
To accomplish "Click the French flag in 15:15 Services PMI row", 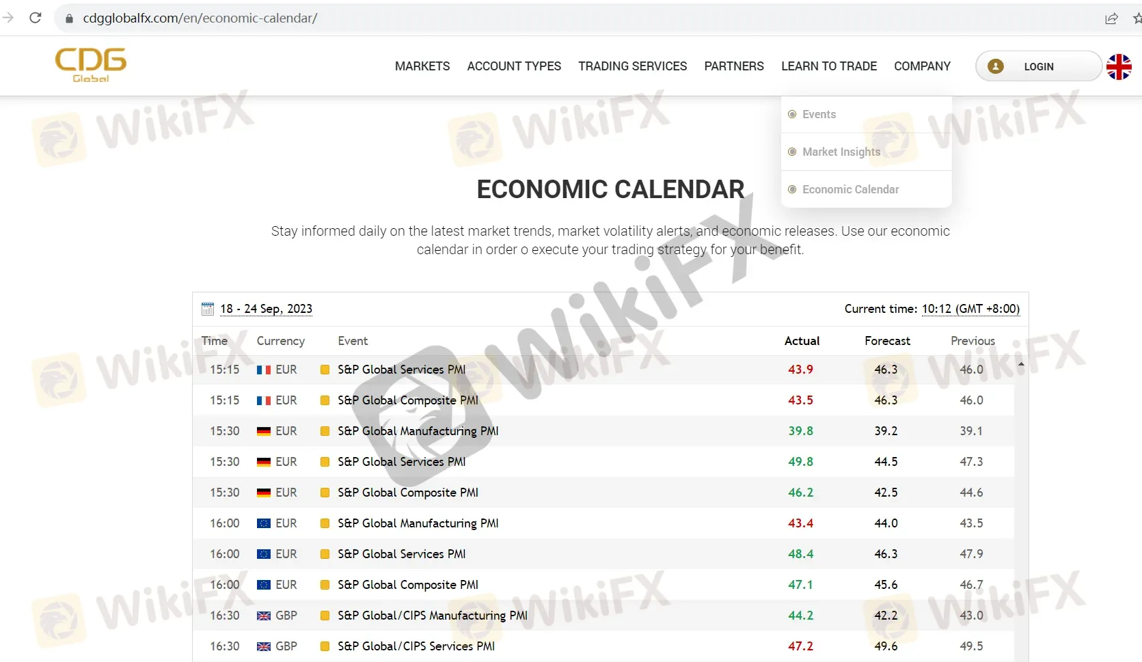I will (x=264, y=370).
